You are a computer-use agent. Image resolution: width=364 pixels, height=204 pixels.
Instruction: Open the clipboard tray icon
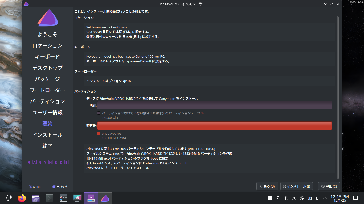(x=278, y=198)
